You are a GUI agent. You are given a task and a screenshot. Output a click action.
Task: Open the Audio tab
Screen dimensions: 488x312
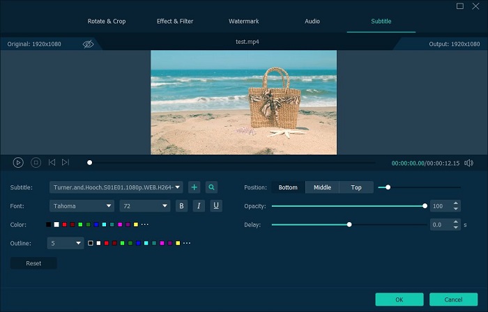(x=312, y=21)
